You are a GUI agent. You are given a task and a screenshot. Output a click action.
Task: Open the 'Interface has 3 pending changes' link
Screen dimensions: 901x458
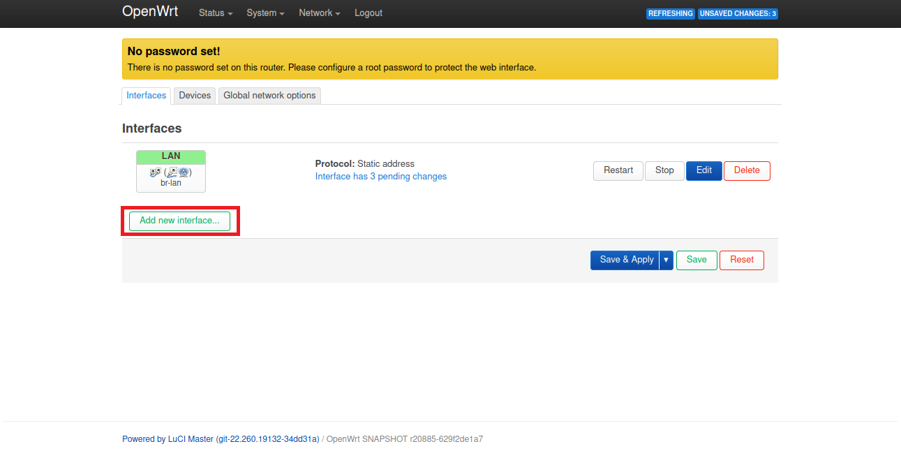[x=381, y=177]
